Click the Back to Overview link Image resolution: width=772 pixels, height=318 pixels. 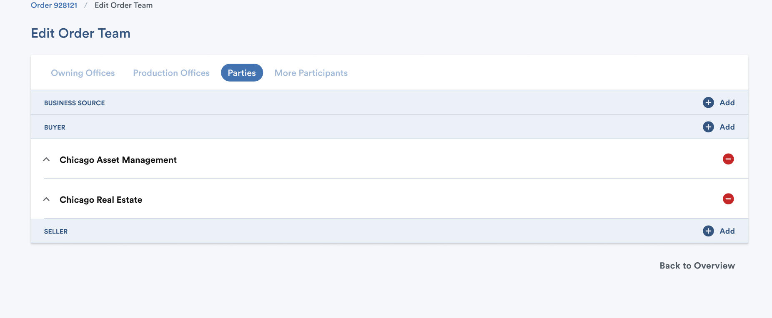697,265
